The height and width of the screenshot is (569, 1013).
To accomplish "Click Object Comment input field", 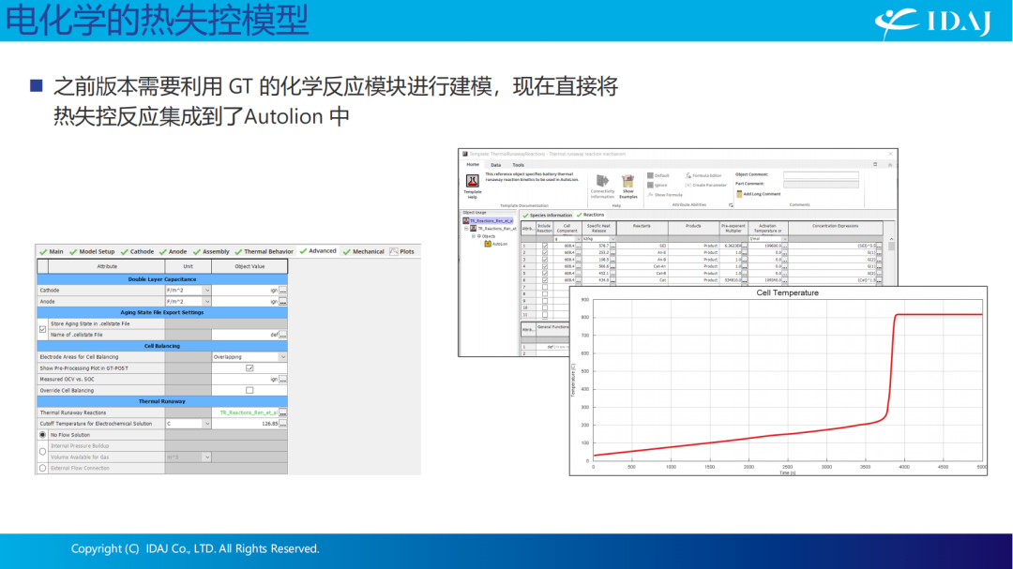I will pos(821,175).
